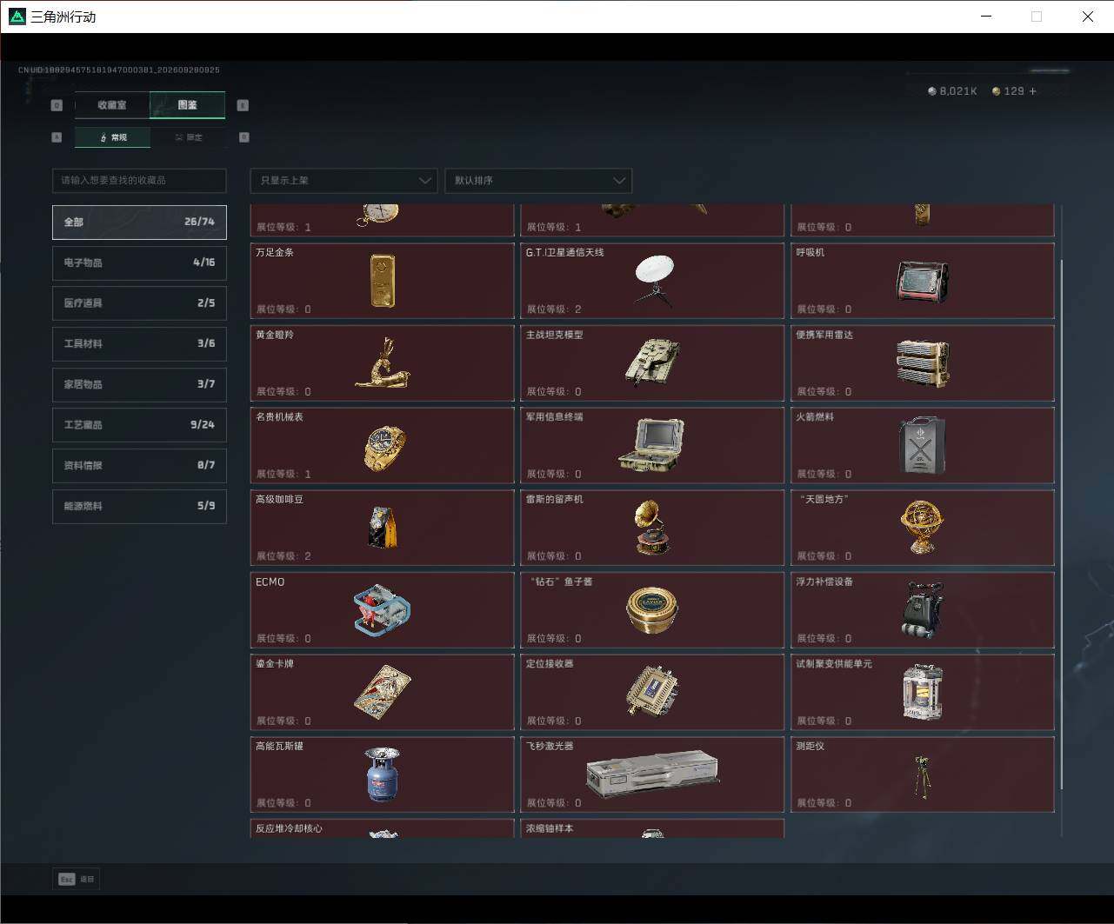Open the 飞秒激光器 laser device card
Image resolution: width=1114 pixels, height=924 pixels.
pyautogui.click(x=652, y=774)
